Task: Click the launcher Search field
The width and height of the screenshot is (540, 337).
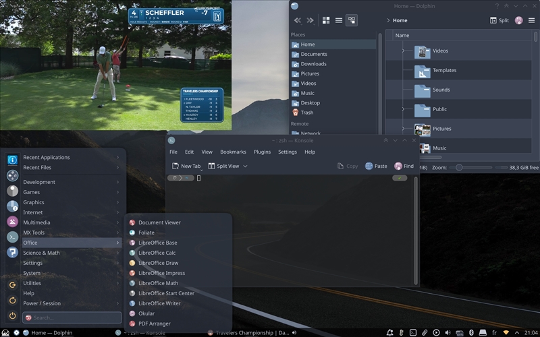Action: coord(72,317)
